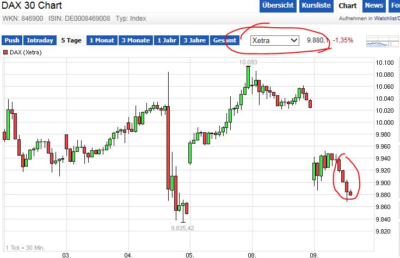Click the 05. date axis label

pyautogui.click(x=190, y=255)
